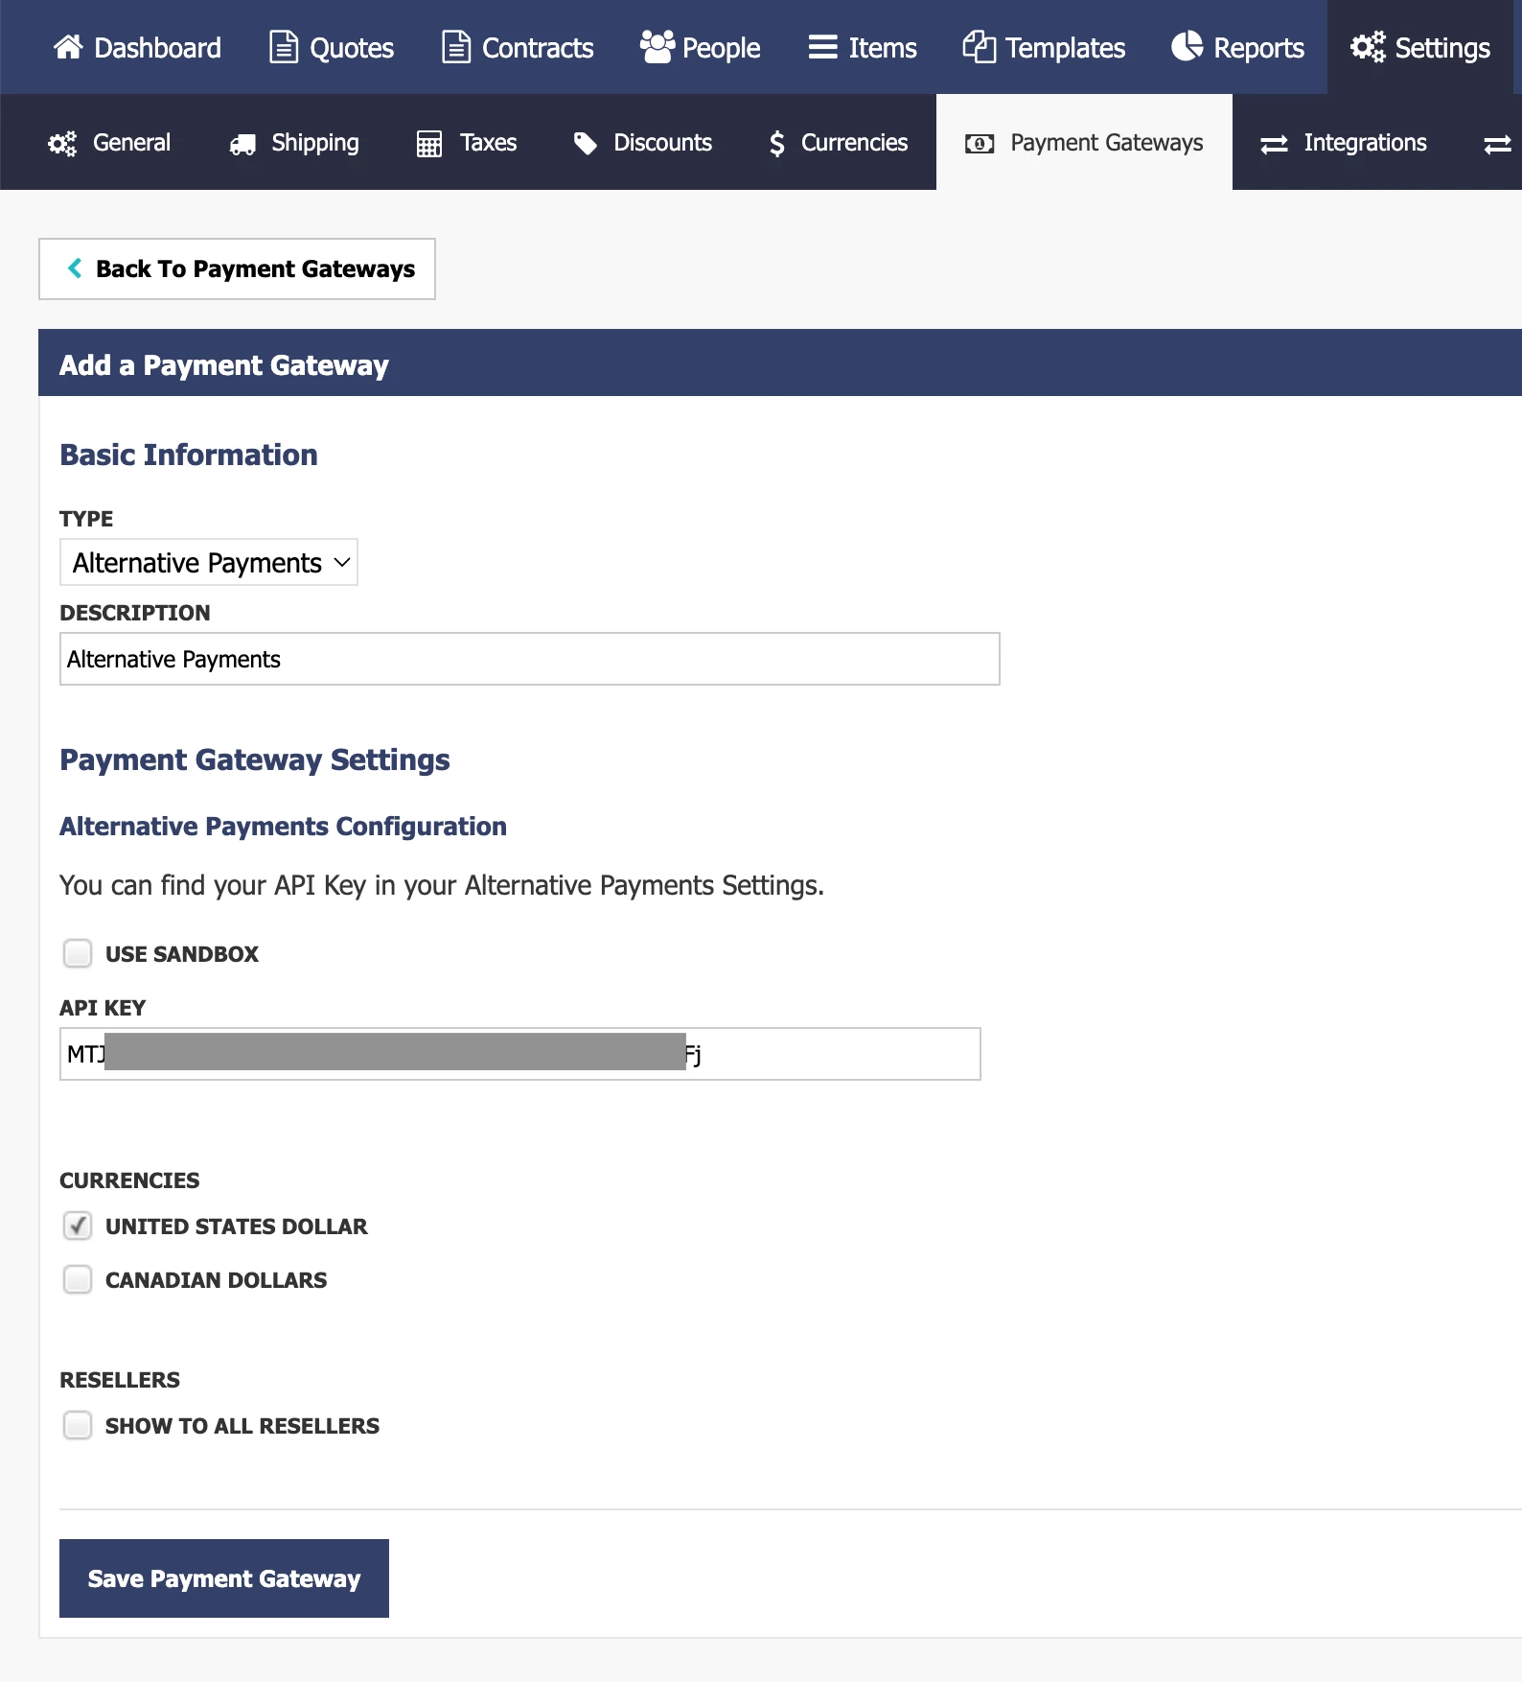Click the API Key instructions text
This screenshot has width=1522, height=1682.
(442, 885)
